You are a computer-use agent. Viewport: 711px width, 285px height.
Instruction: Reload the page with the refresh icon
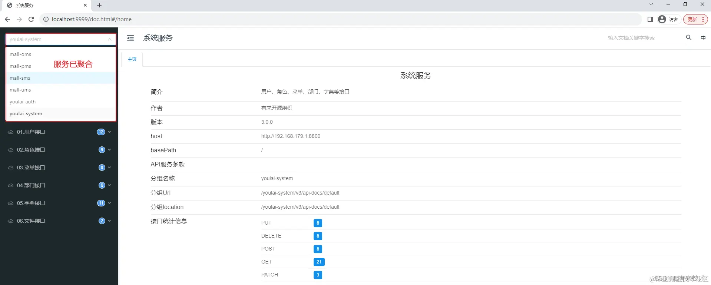pyautogui.click(x=31, y=19)
